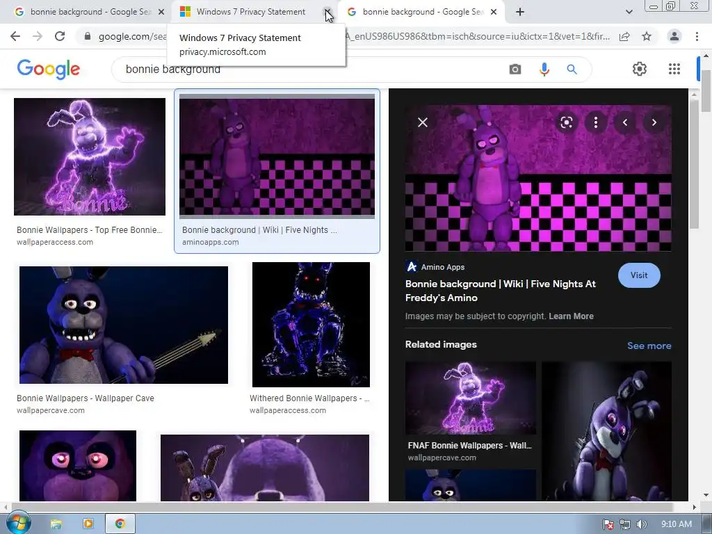Open the Windows Start menu
The image size is (712, 534).
(17, 524)
